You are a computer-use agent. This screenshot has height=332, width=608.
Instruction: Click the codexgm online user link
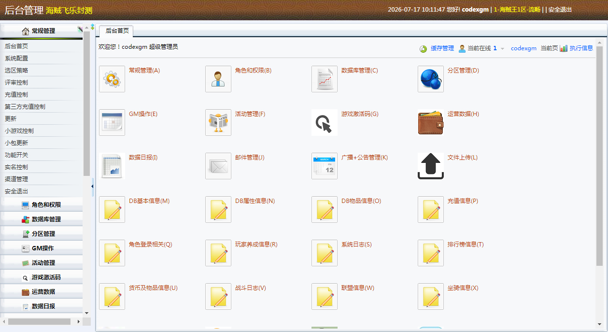click(523, 48)
